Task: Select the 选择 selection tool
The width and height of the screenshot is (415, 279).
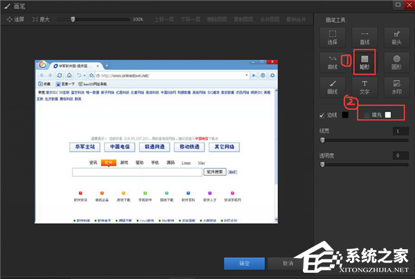Action: (333, 37)
